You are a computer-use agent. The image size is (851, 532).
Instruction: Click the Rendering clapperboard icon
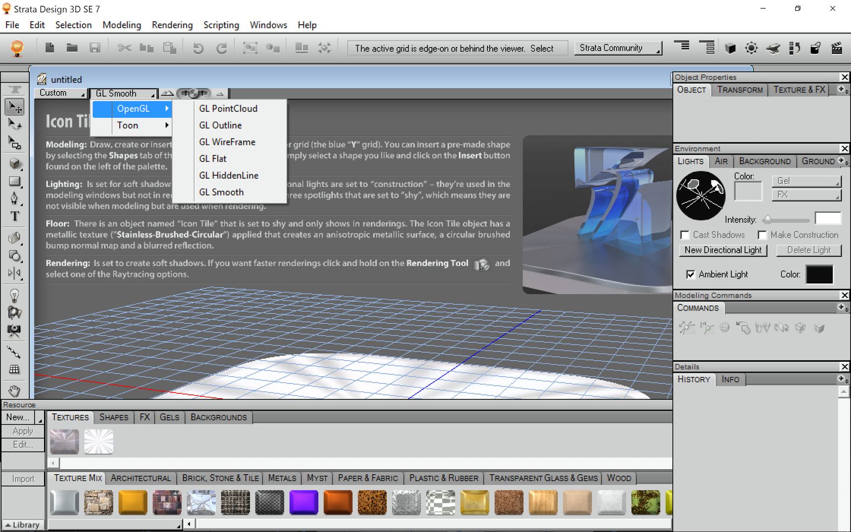coord(837,48)
